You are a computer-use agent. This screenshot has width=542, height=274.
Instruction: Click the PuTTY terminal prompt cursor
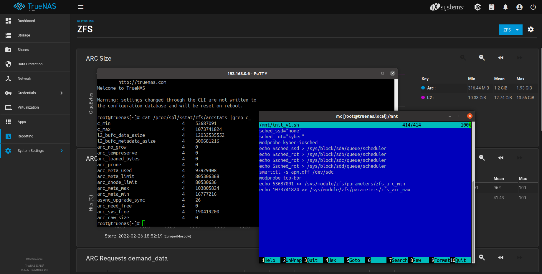pos(143,224)
